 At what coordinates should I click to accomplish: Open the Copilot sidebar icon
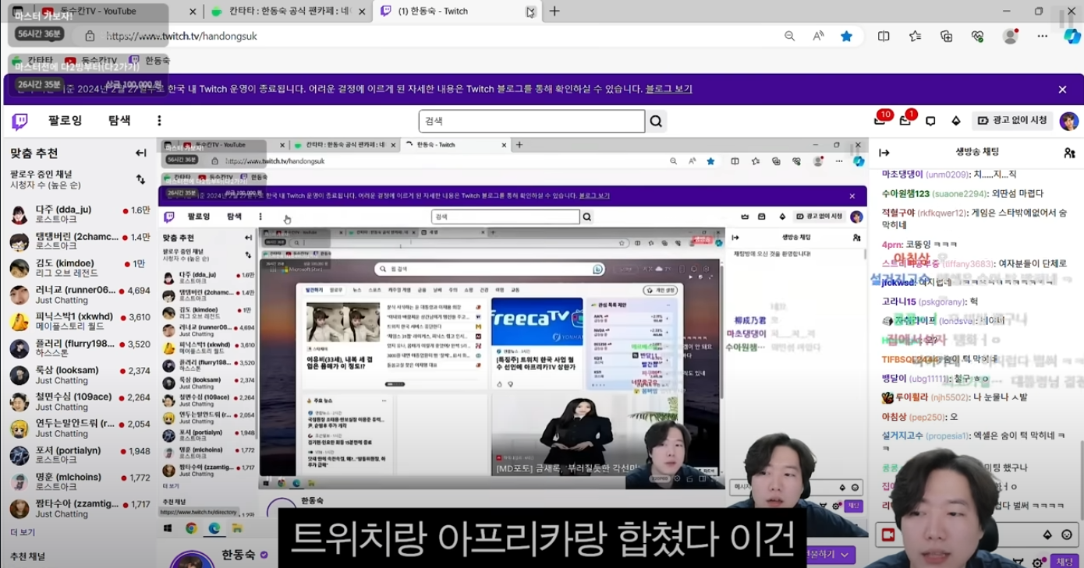pyautogui.click(x=1072, y=36)
